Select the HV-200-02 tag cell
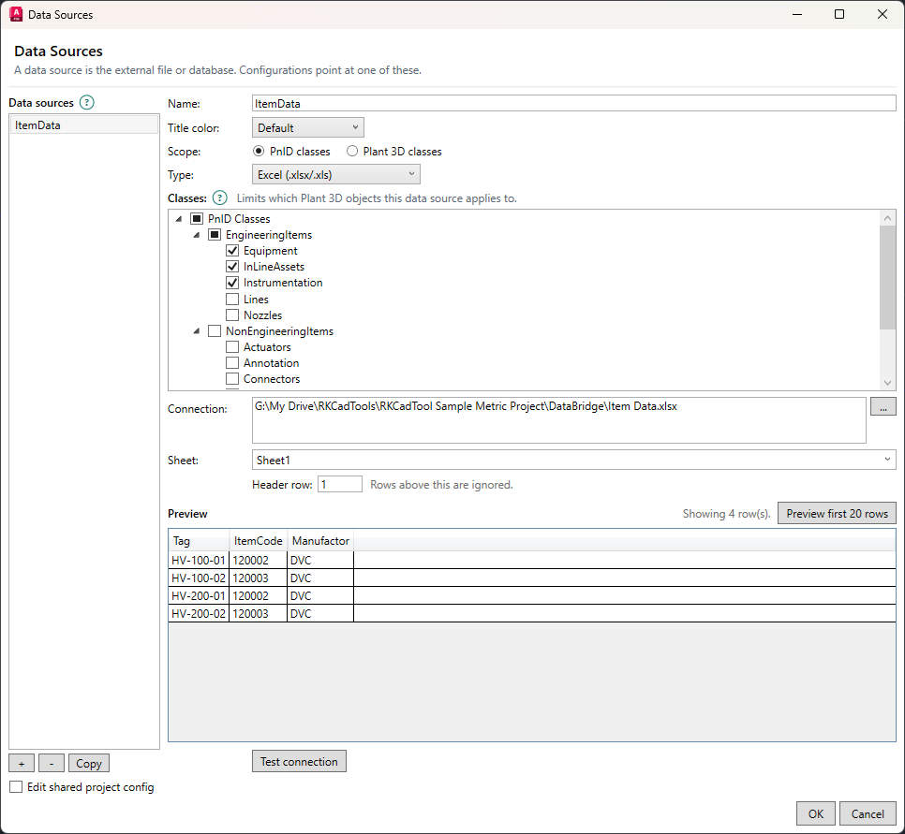 199,614
